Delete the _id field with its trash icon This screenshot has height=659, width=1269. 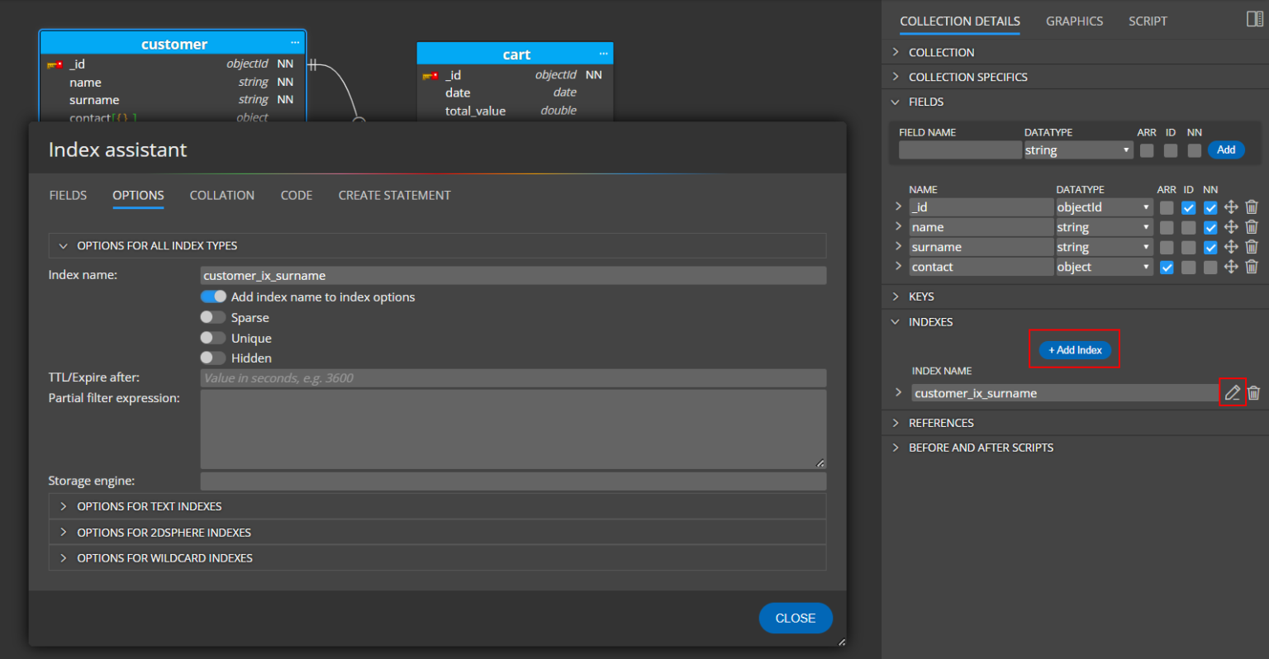point(1252,206)
